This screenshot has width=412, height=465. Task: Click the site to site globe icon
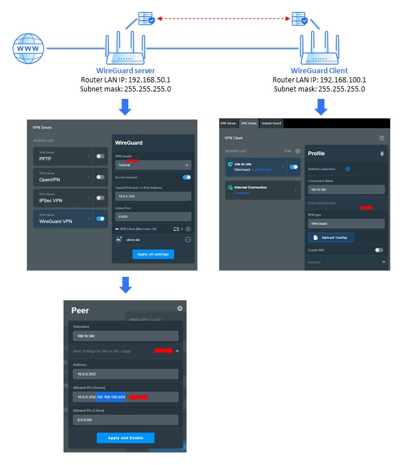click(x=230, y=164)
